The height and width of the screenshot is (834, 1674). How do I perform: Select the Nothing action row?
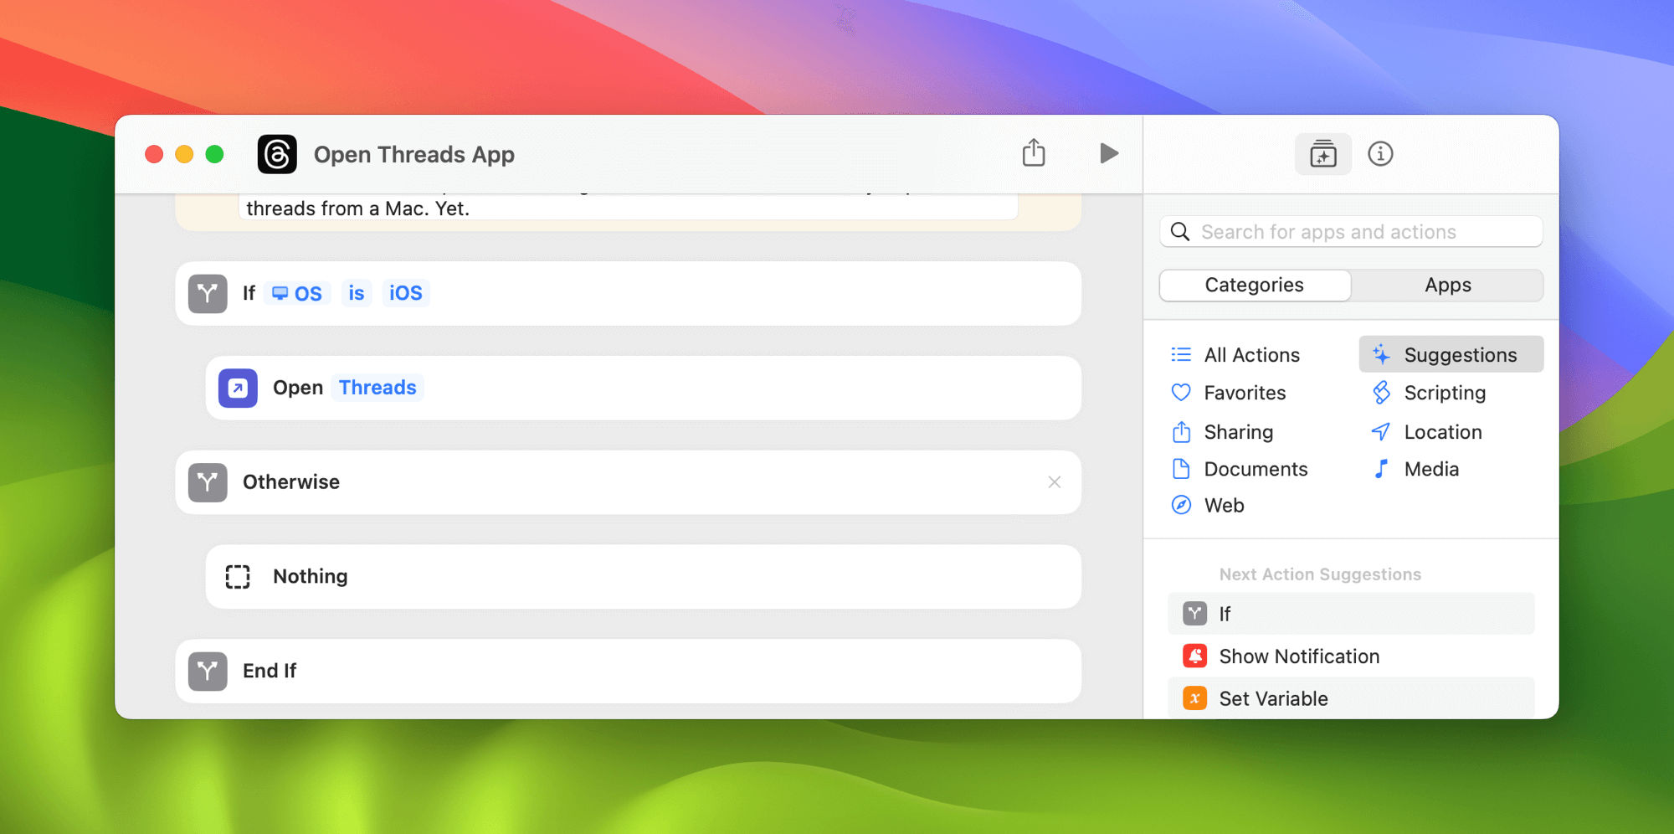coord(643,577)
